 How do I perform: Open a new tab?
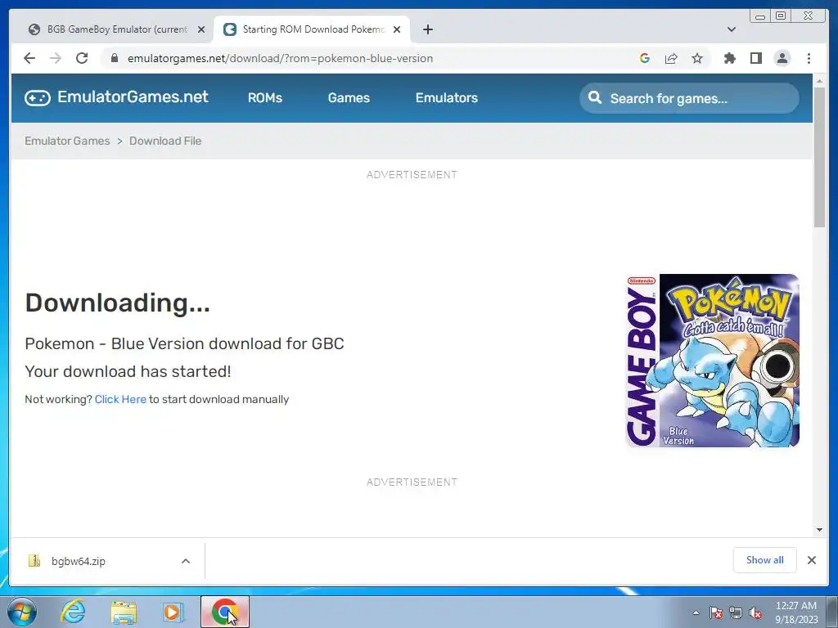[x=427, y=29]
